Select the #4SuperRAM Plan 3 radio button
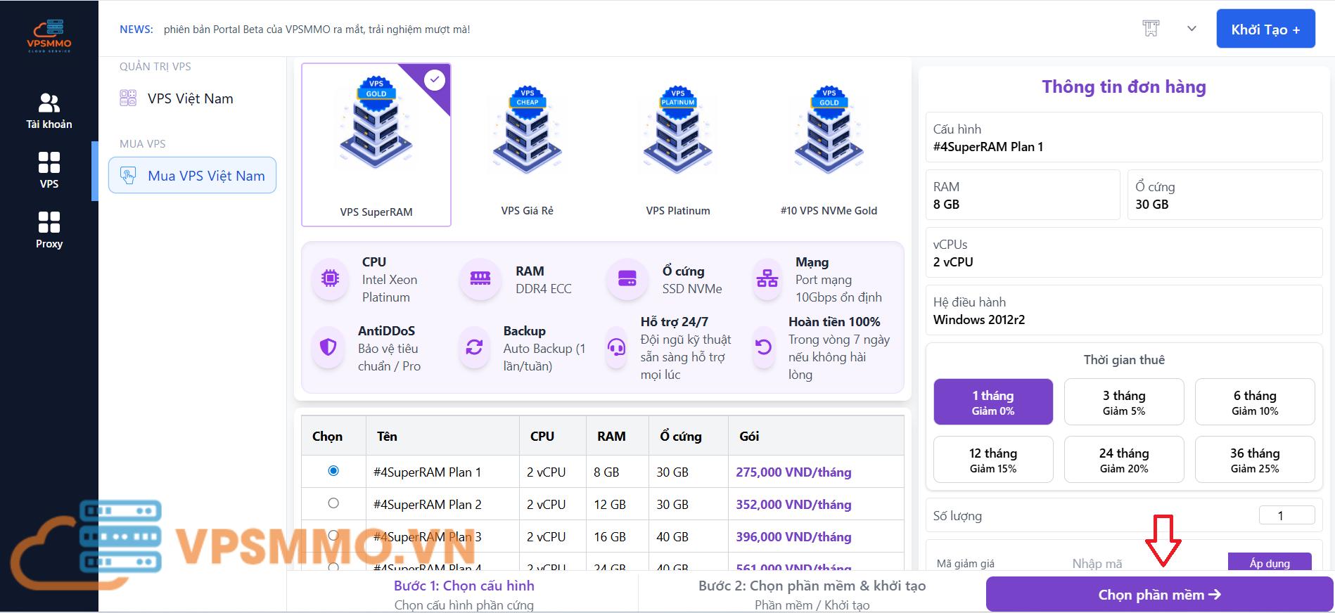1335x613 pixels. coord(333,536)
